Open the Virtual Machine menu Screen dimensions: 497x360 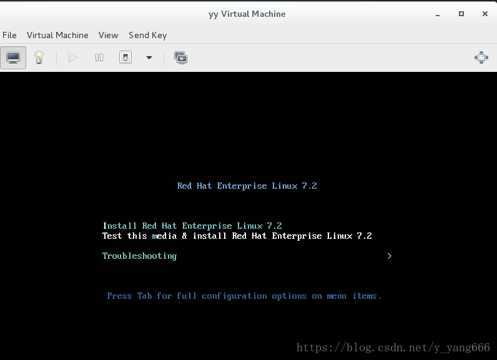point(57,35)
